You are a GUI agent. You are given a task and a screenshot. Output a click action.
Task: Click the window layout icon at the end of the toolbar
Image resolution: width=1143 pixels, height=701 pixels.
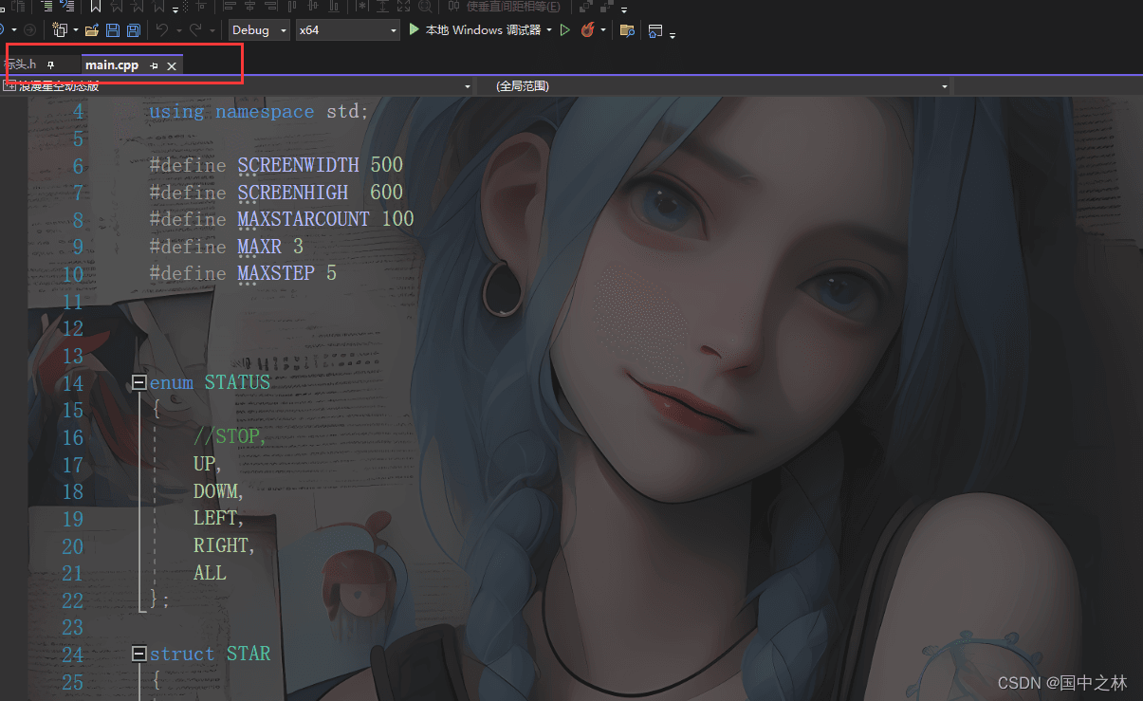tap(655, 30)
